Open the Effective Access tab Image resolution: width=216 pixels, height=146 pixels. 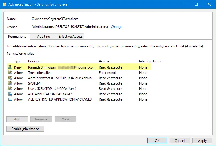click(70, 36)
